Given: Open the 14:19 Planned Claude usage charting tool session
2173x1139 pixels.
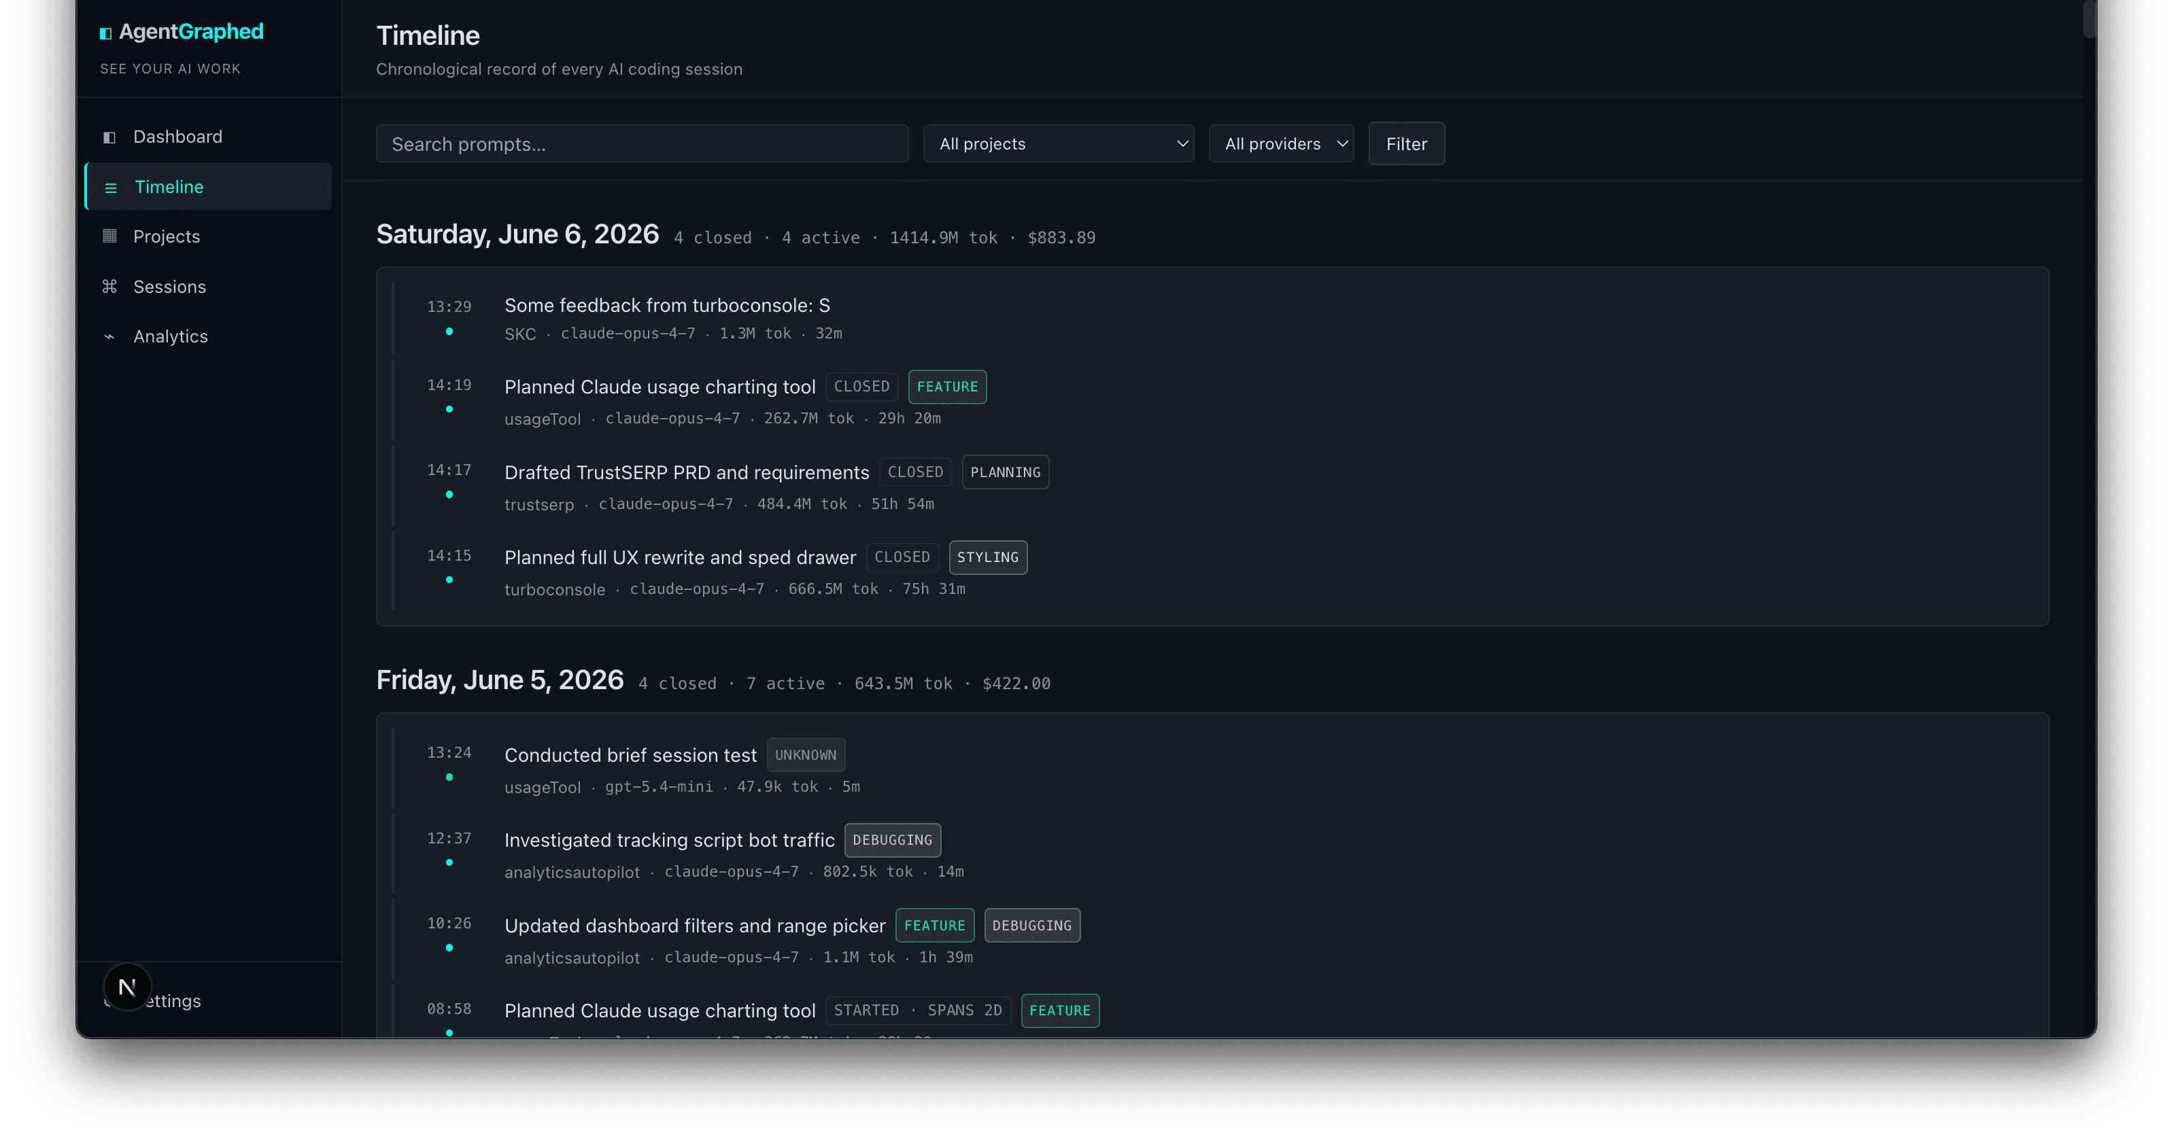Looking at the screenshot, I should (660, 387).
